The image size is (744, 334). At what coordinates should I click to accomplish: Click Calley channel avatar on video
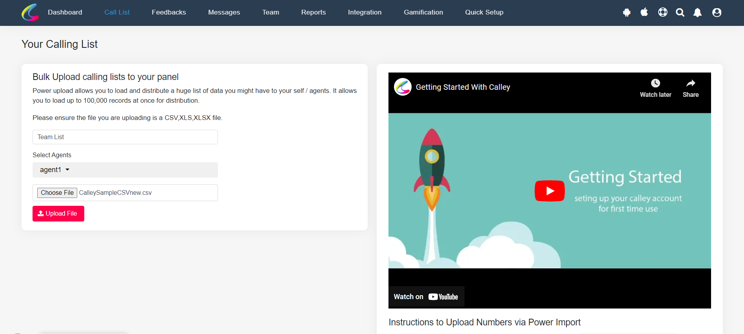[x=403, y=87]
